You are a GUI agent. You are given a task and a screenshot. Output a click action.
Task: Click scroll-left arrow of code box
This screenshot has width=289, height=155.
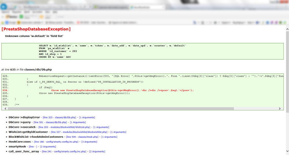point(5,109)
